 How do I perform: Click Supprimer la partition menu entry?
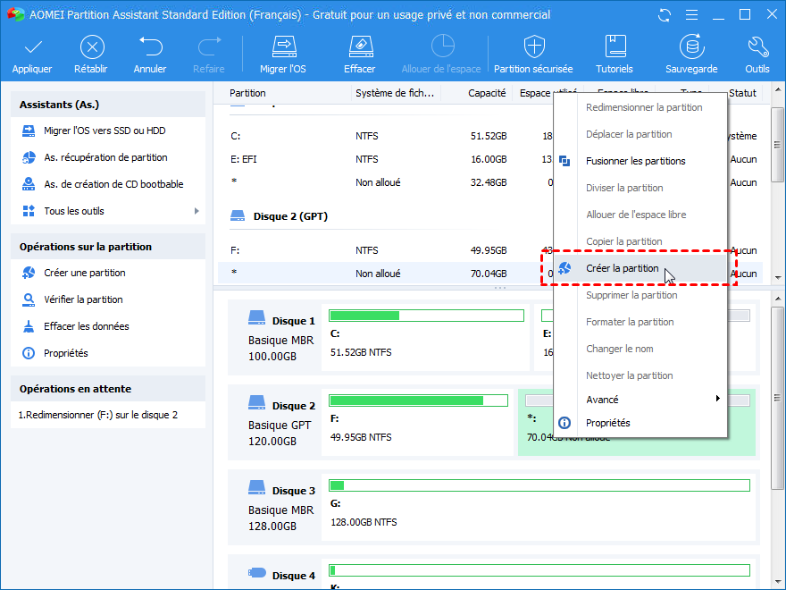(640, 295)
